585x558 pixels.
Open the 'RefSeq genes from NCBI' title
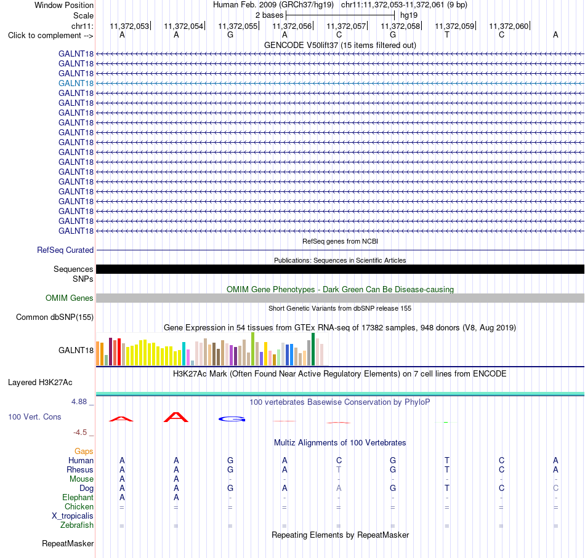[x=340, y=241]
